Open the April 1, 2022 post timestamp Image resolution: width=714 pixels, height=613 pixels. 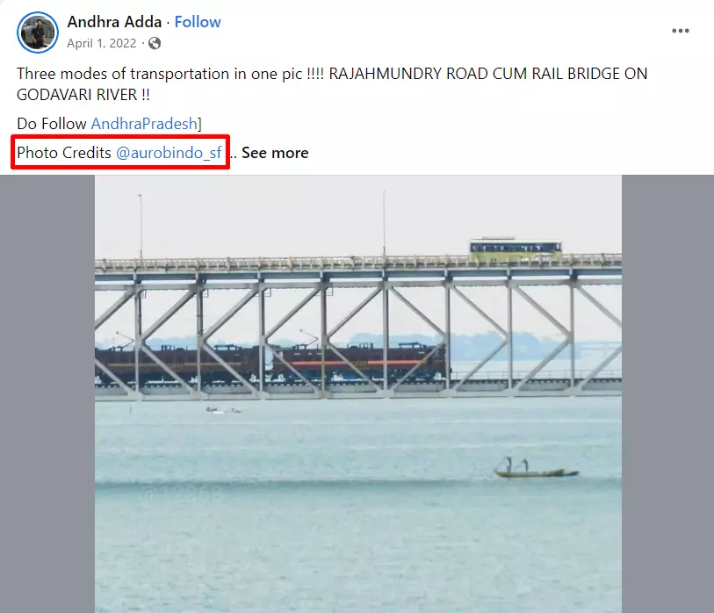[x=102, y=43]
